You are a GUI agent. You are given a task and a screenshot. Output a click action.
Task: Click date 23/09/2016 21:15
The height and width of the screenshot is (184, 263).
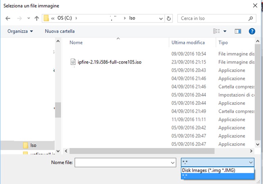[x=189, y=62]
